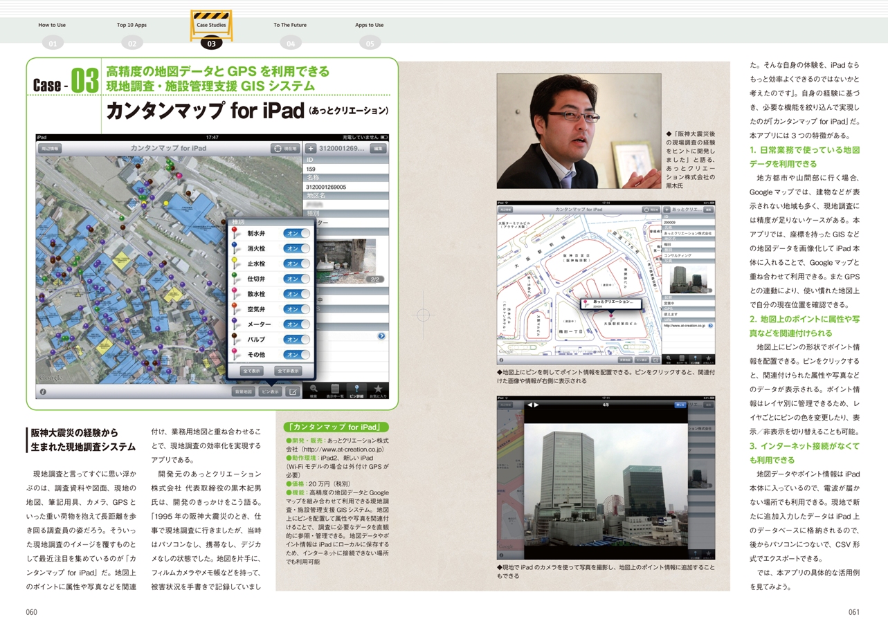Click the blue pin icon beside 消火栓
The width and height of the screenshot is (888, 628).
pyautogui.click(x=235, y=248)
